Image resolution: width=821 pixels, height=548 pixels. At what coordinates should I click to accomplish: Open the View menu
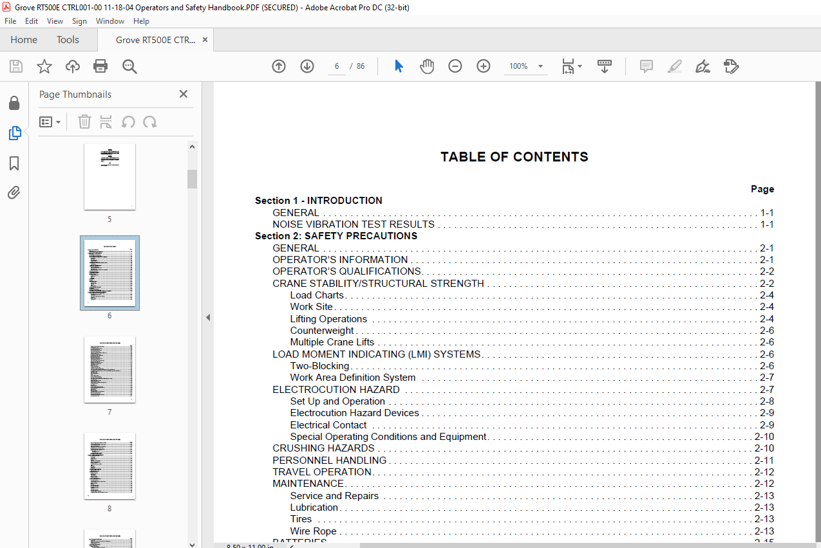(x=55, y=21)
